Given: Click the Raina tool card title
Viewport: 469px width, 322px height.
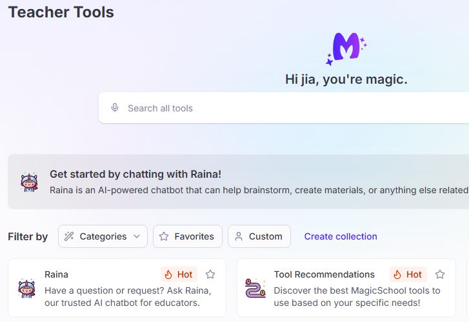Looking at the screenshot, I should [56, 274].
